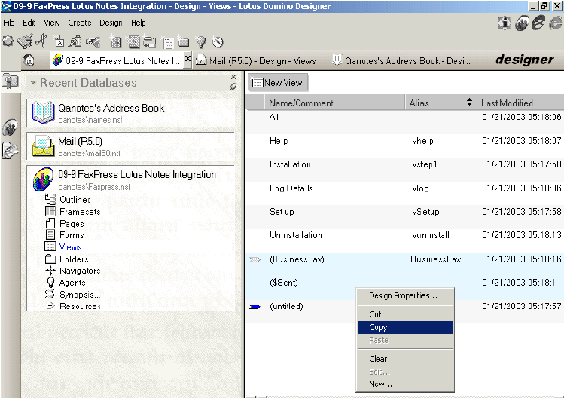Screen dimensions: 564x398
Task: Click the info properties icon at top right
Action: click(x=504, y=23)
